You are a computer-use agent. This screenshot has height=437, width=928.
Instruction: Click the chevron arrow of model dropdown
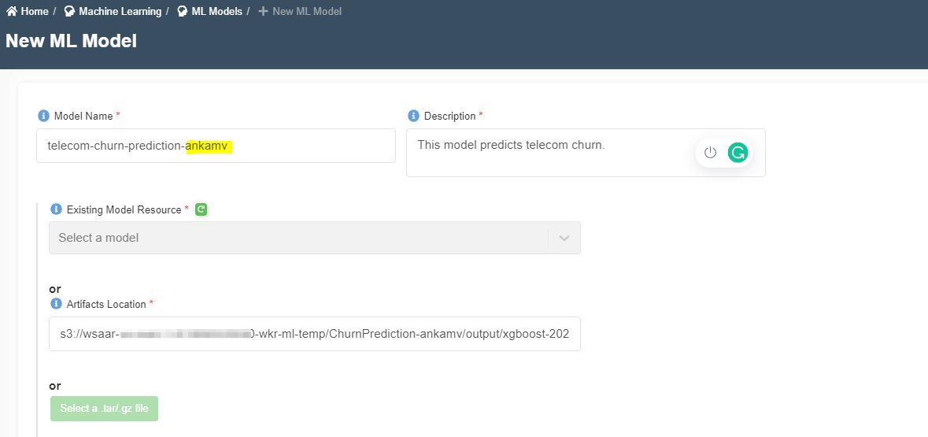pyautogui.click(x=564, y=238)
